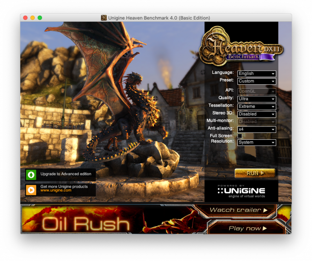Open the Language dropdown showing English
Image resolution: width=312 pixels, height=261 pixels.
point(257,74)
